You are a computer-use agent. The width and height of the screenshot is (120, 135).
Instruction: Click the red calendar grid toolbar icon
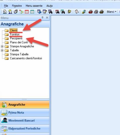pos(27,12)
